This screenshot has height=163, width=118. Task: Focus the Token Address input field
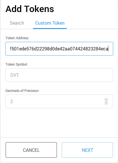[59, 49]
